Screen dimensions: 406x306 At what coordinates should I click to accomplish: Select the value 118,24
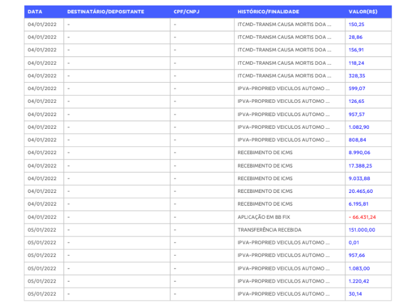(x=356, y=63)
